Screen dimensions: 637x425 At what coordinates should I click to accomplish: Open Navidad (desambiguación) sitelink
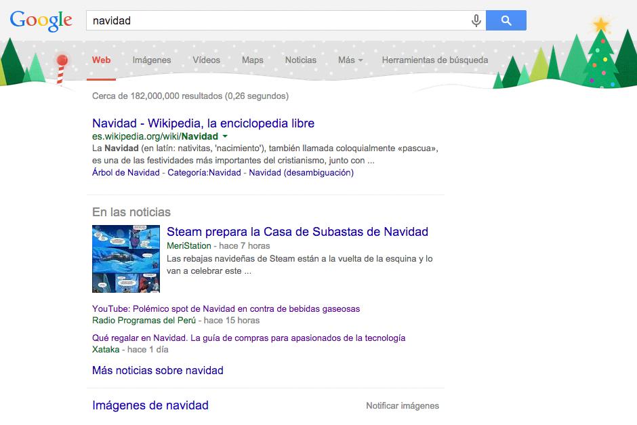[301, 173]
